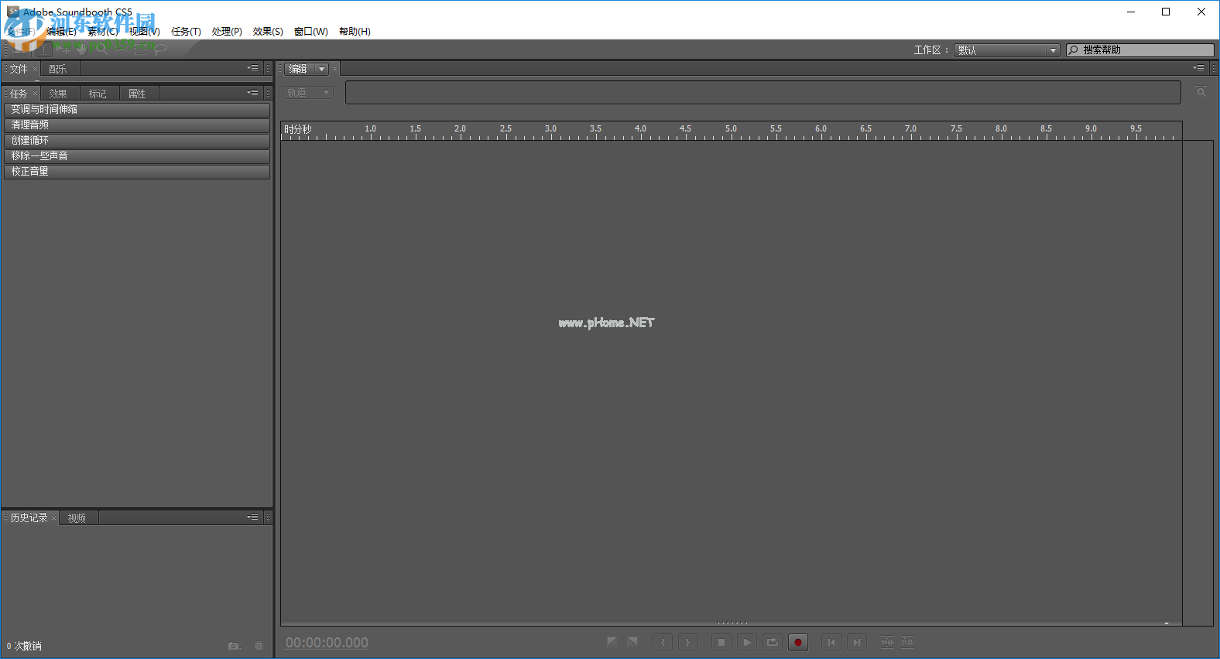The height and width of the screenshot is (659, 1220).
Task: Select the Hand tool in toolbar
Action: [x=83, y=49]
